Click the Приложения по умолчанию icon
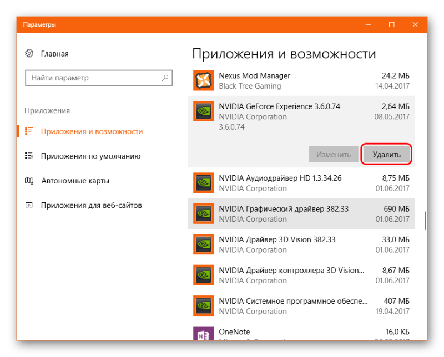Image resolution: width=444 pixels, height=357 pixels. pyautogui.click(x=29, y=156)
